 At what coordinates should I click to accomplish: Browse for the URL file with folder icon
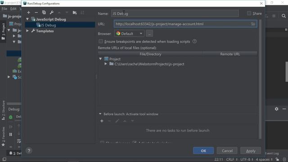(x=253, y=24)
